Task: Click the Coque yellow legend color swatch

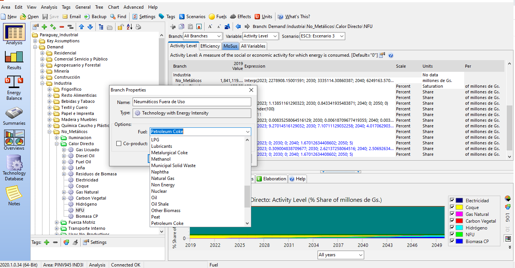Action: (459, 207)
